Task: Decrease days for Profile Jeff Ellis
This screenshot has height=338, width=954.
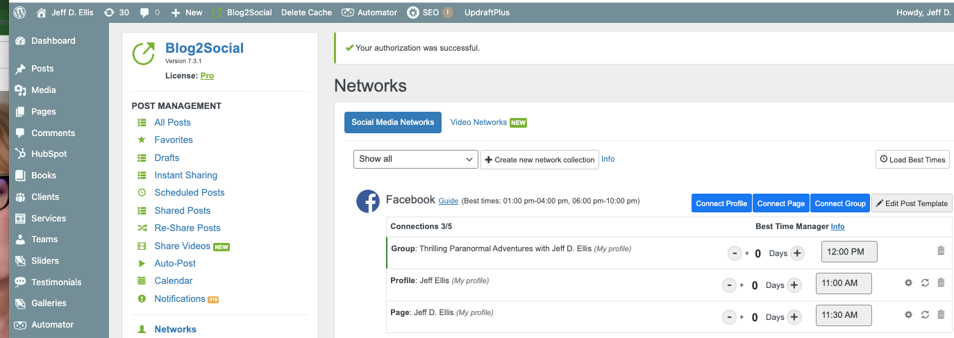Action: 729,285
